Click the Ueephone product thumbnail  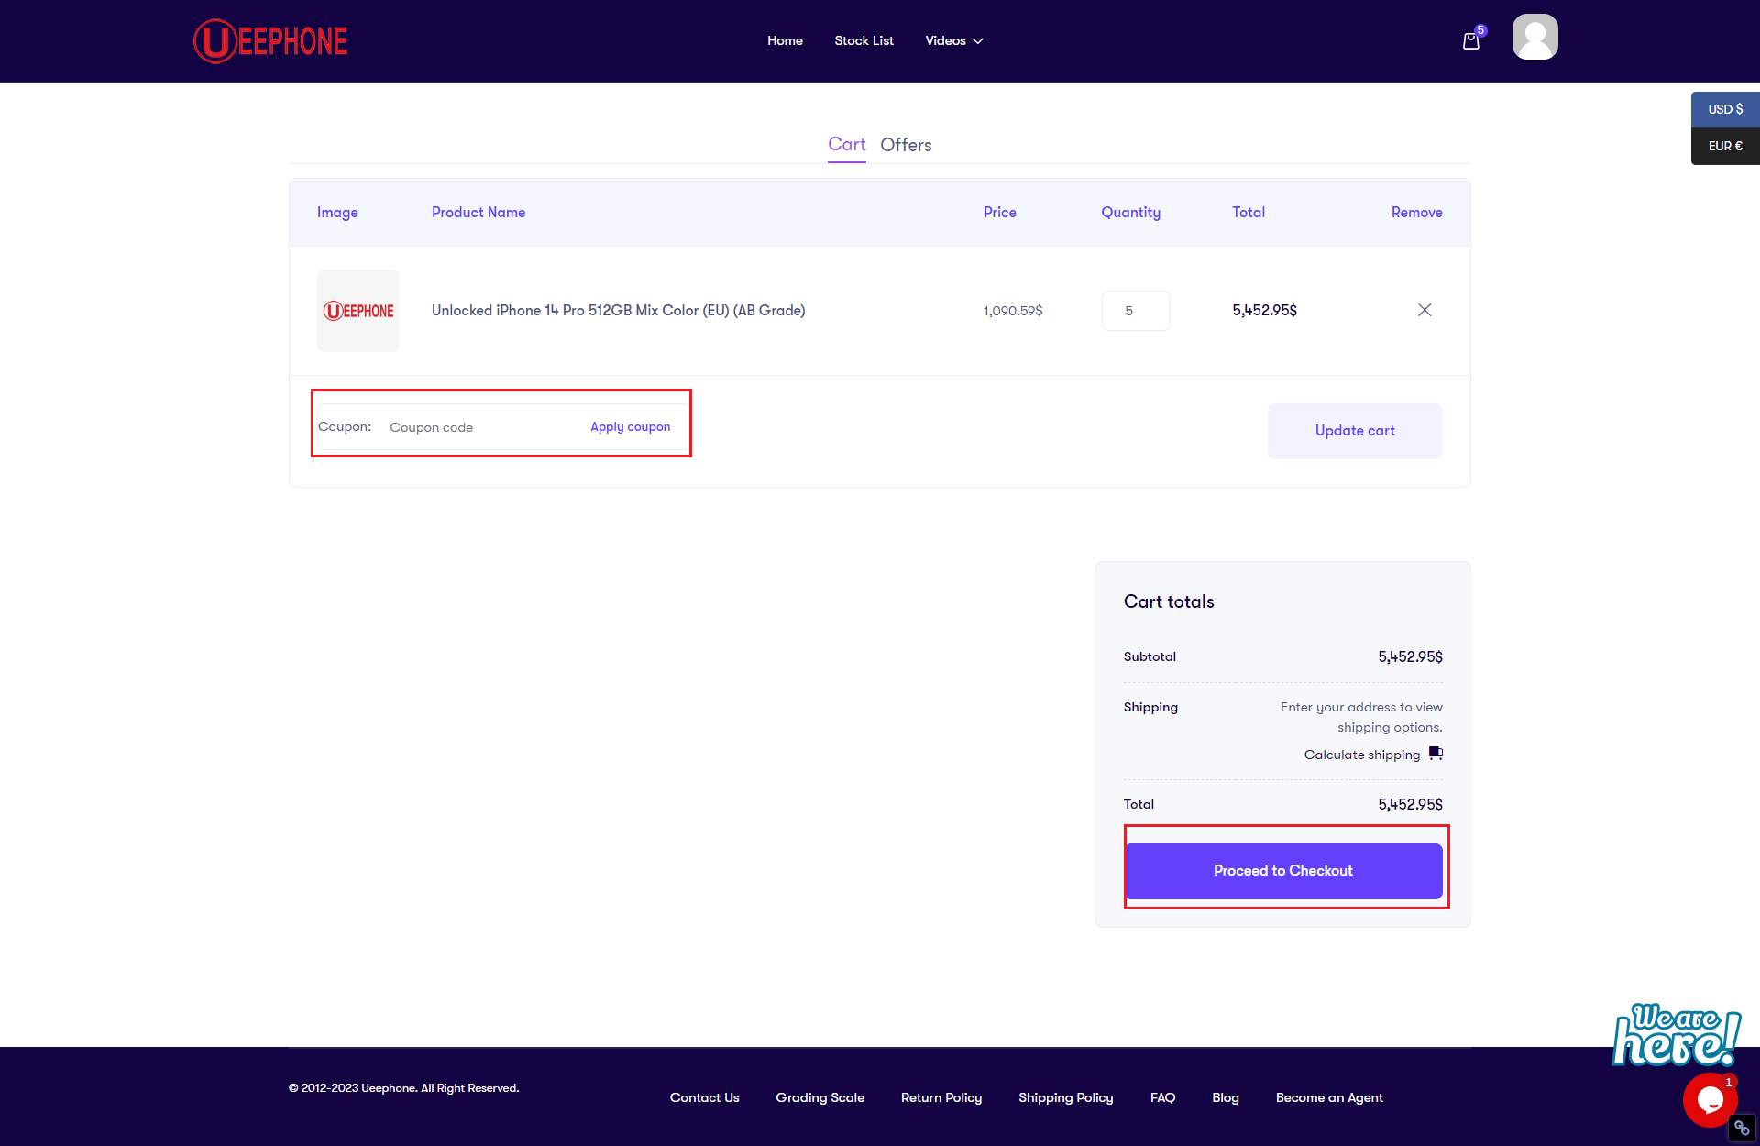click(x=358, y=311)
